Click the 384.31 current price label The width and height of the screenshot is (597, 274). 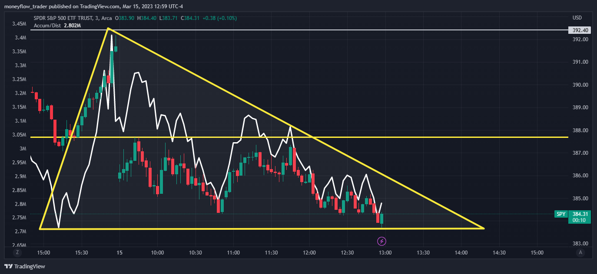pyautogui.click(x=580, y=214)
